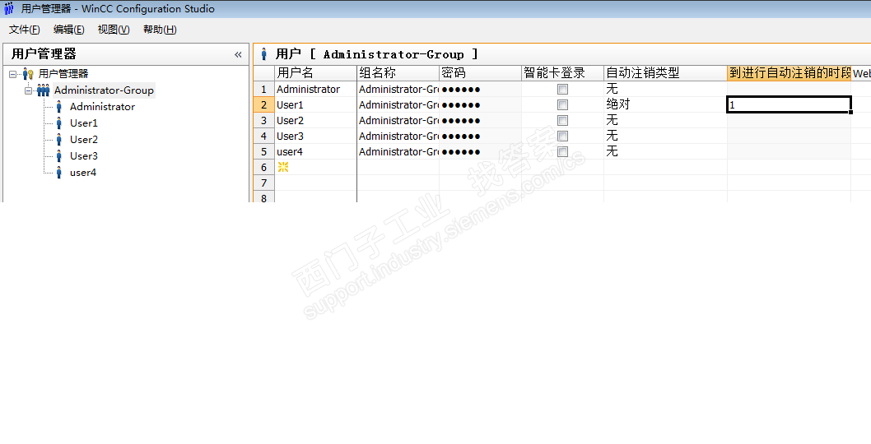
Task: Collapse the 用户管理器 root tree node
Action: (x=13, y=74)
